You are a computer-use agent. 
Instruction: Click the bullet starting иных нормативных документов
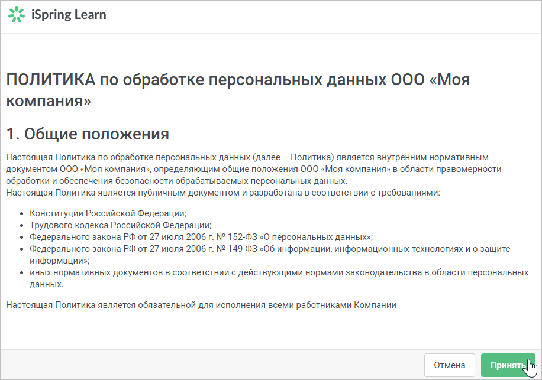pos(279,278)
